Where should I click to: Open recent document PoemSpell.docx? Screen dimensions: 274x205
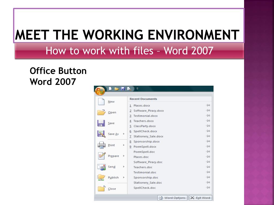pos(145,147)
